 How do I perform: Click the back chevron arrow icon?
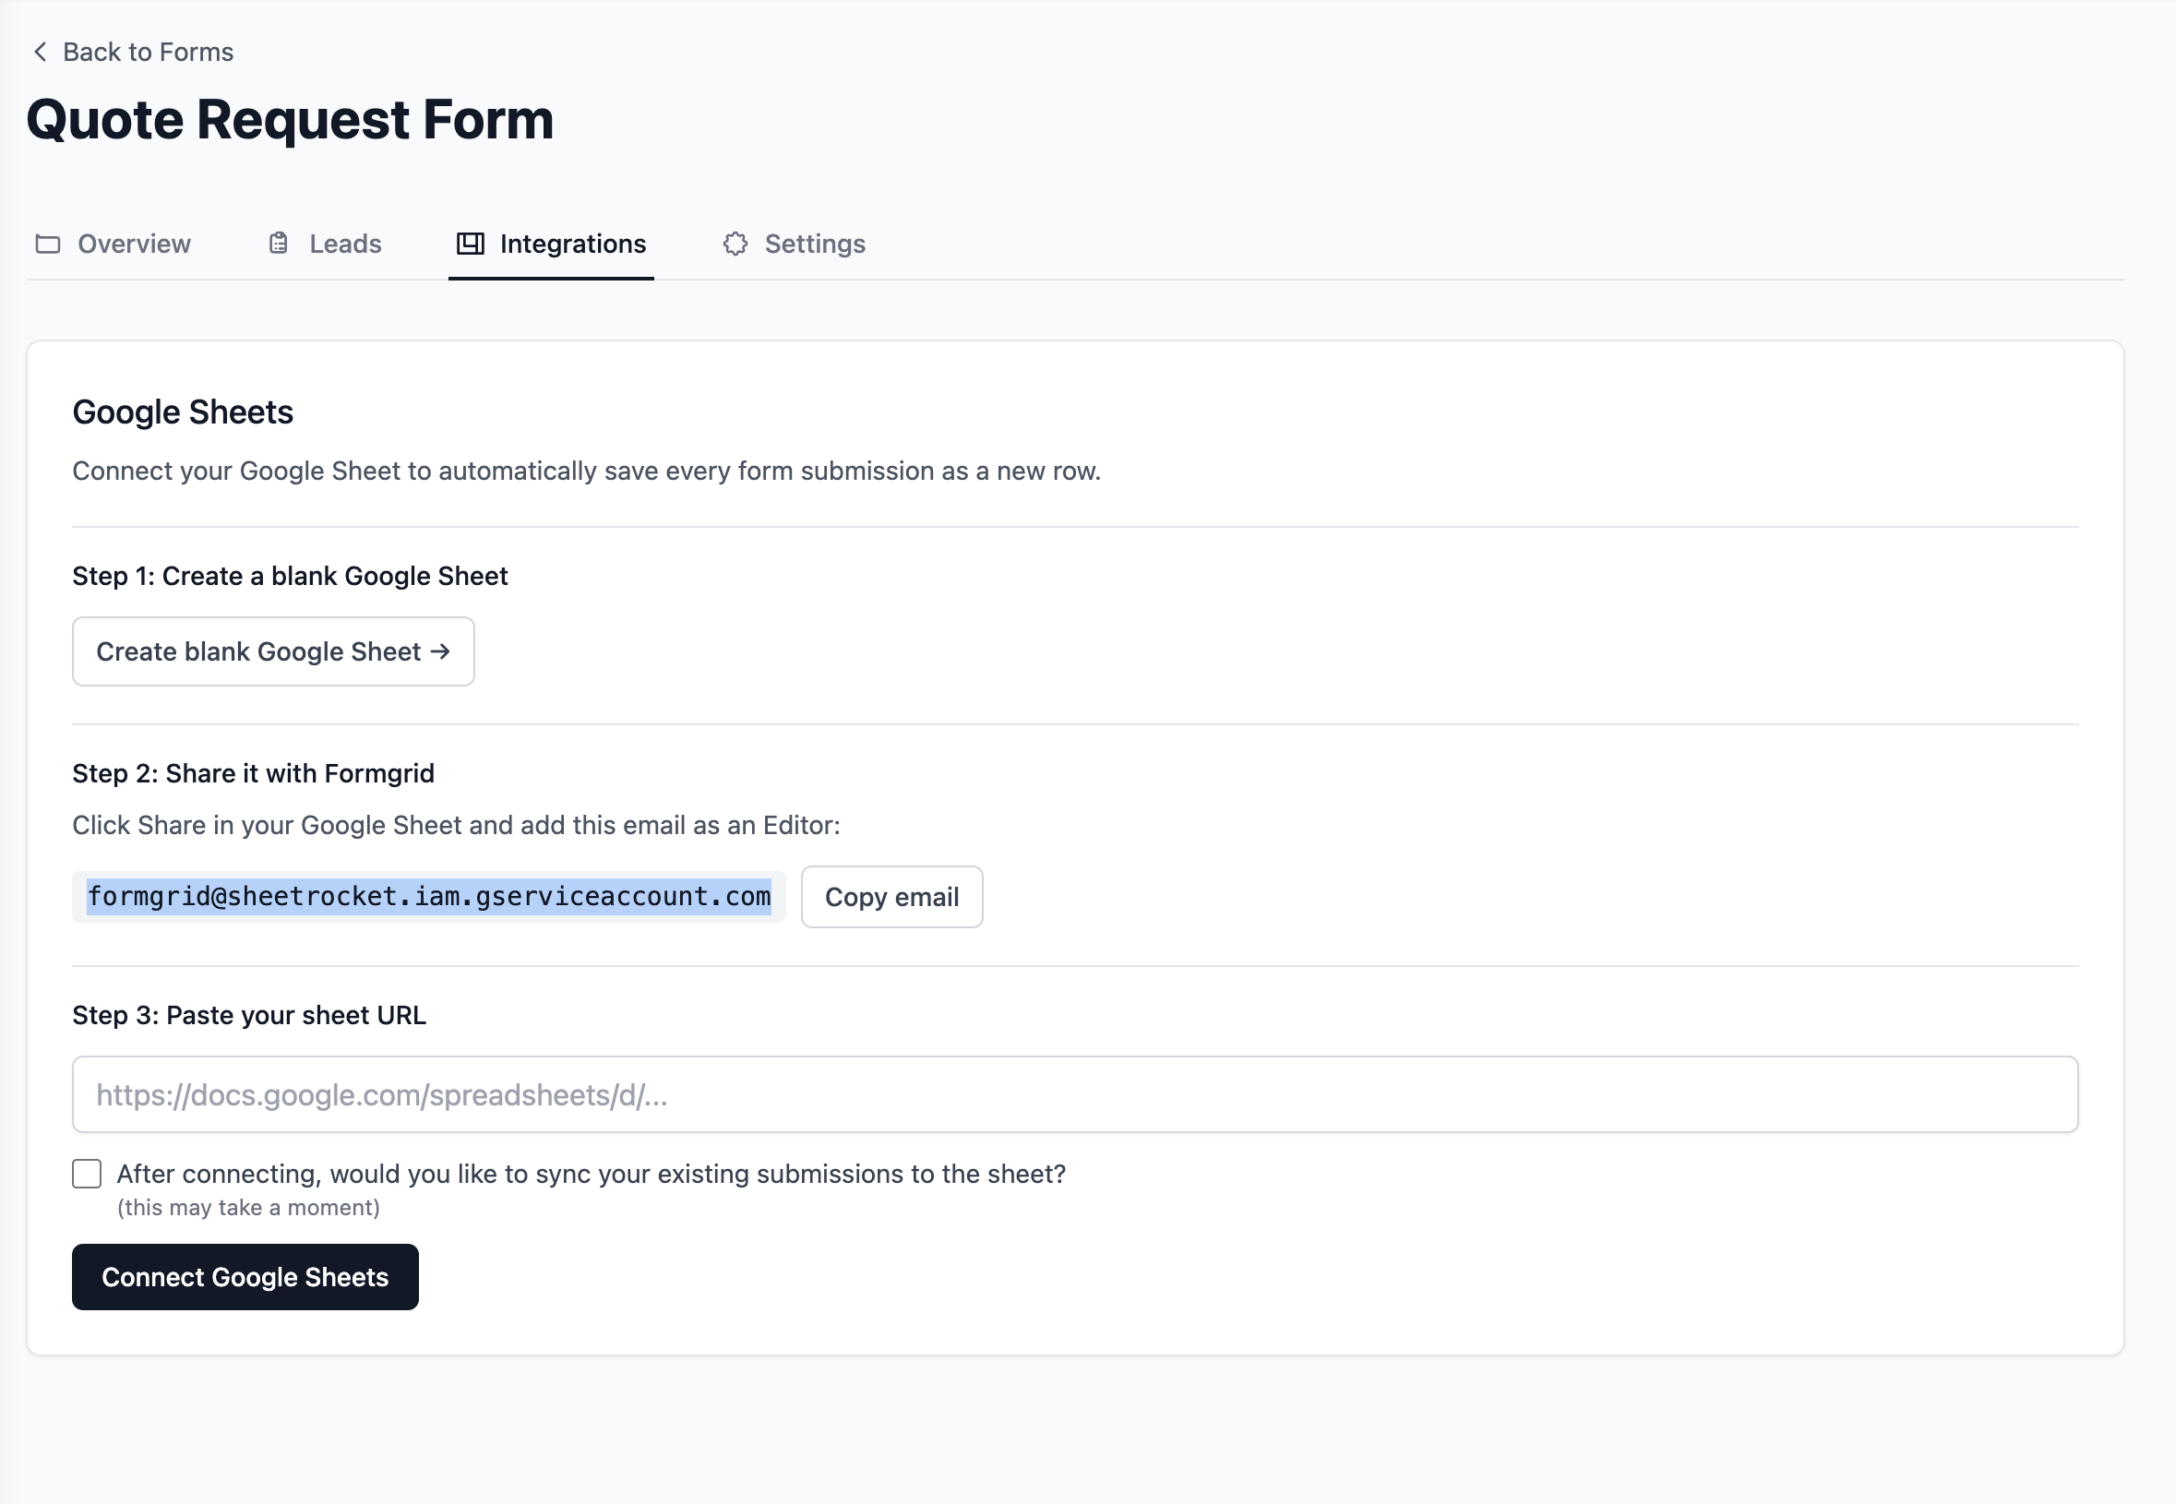40,52
